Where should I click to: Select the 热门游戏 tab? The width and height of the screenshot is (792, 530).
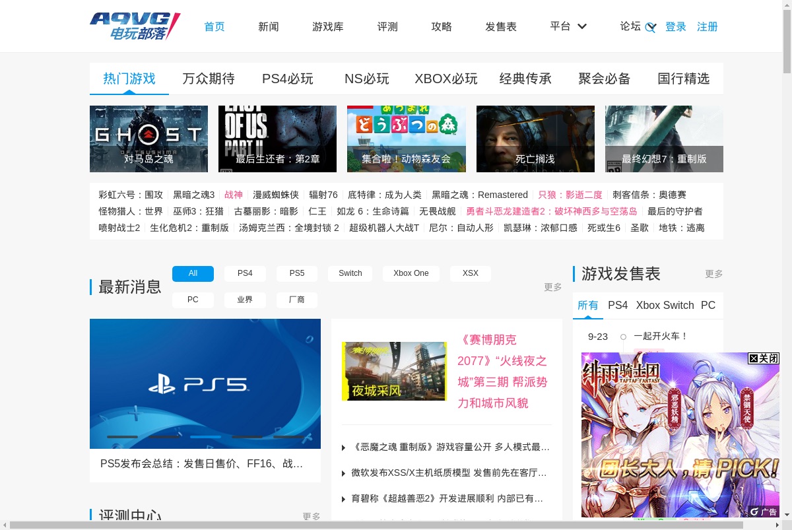[129, 79]
